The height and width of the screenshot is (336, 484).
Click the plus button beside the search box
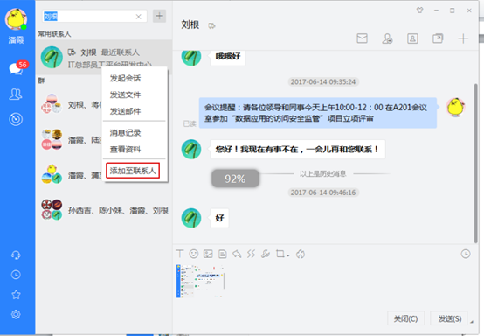coord(159,16)
